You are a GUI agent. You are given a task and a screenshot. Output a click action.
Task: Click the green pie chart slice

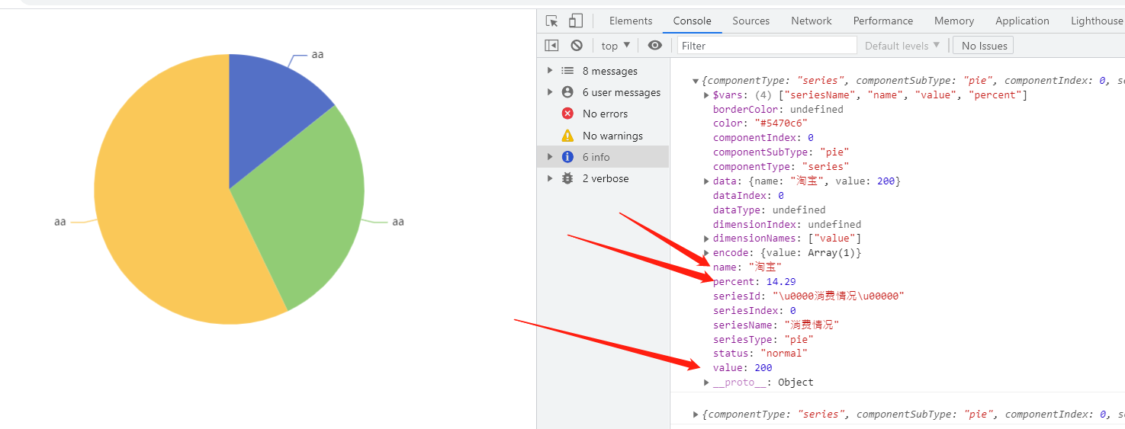[305, 213]
